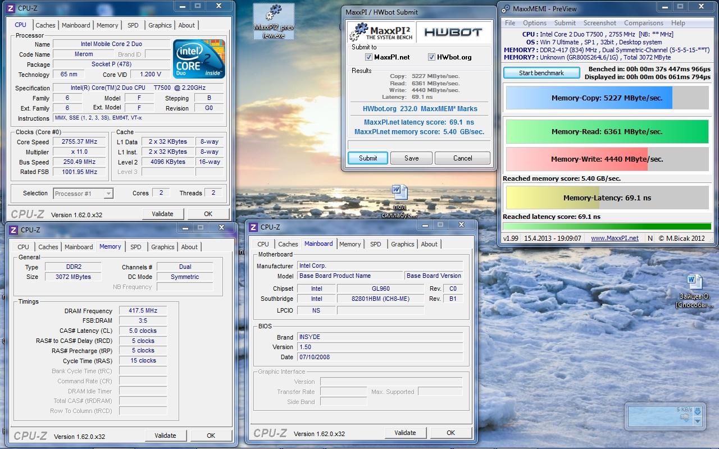
Task: Click the Specification field Intel Core 2 Duo T7500
Action: (x=139, y=88)
